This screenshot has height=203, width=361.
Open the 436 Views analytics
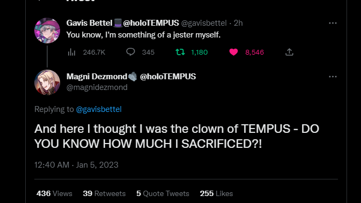(54, 193)
